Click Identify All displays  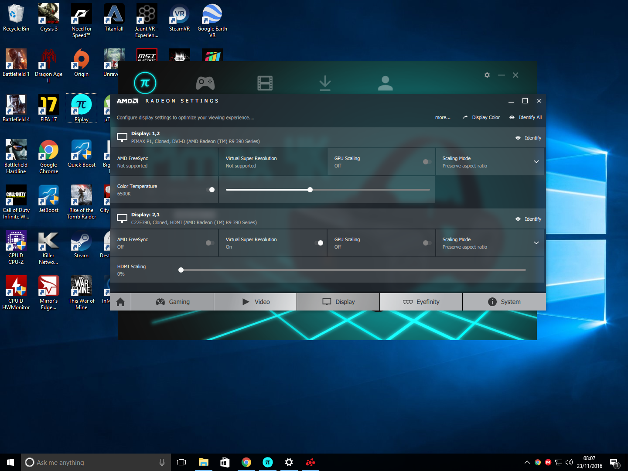click(526, 117)
